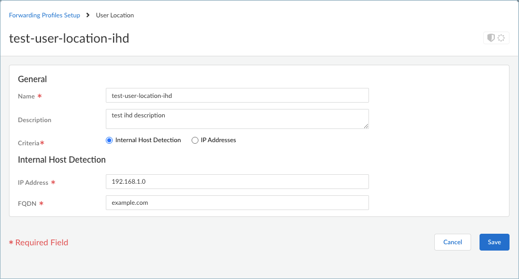Click the dotted loading spinner icon

[x=501, y=38]
